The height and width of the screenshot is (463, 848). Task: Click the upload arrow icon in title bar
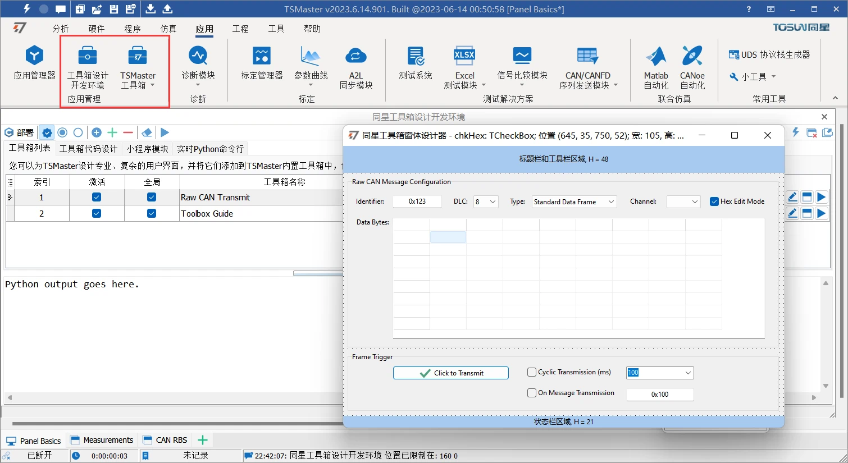167,9
